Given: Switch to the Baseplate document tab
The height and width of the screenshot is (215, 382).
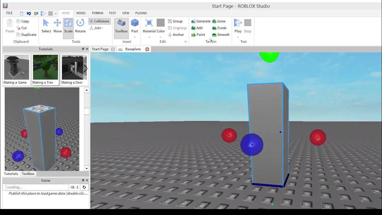Looking at the screenshot, I should pyautogui.click(x=133, y=49).
